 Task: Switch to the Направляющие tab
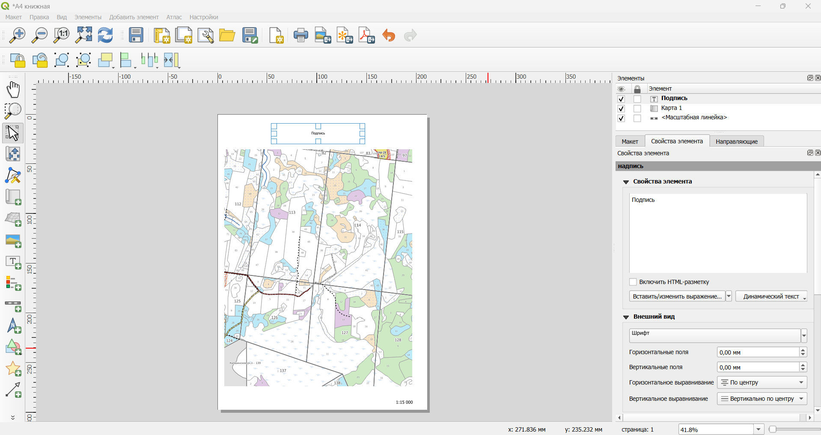pyautogui.click(x=737, y=142)
